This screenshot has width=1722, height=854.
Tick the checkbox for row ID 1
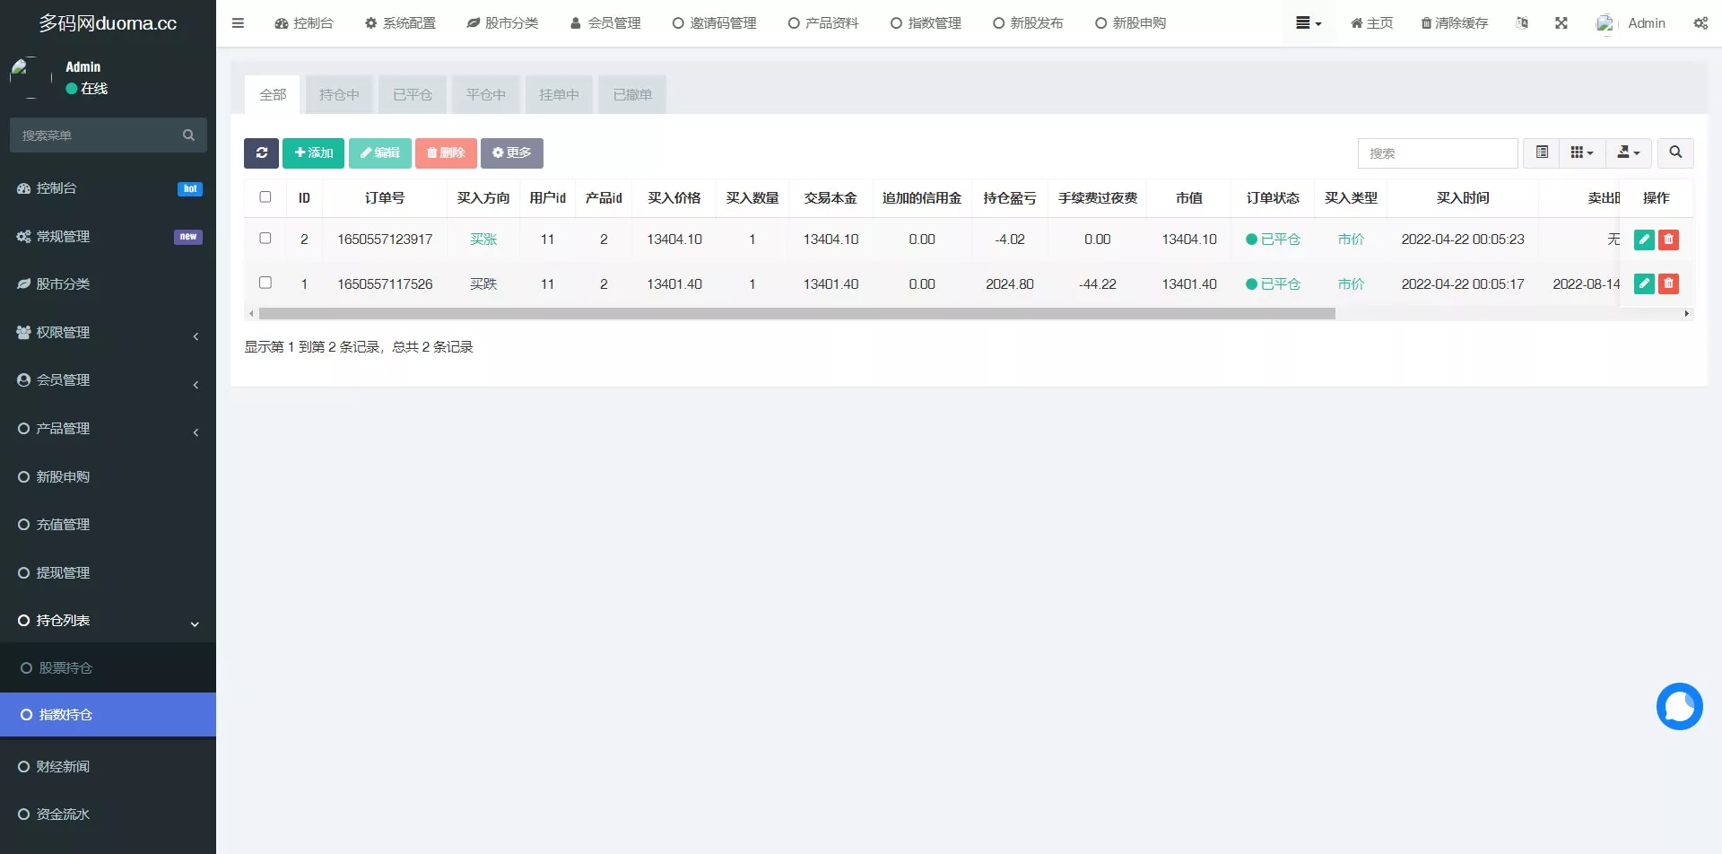tap(265, 283)
